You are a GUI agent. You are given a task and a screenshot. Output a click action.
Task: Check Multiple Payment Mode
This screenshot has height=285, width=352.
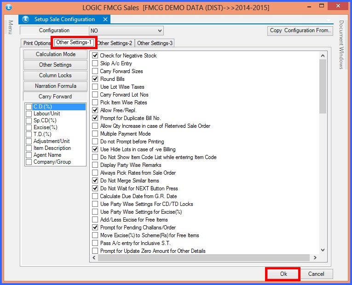click(95, 134)
